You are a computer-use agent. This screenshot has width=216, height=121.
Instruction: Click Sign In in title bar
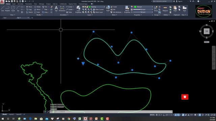(x=179, y=1)
